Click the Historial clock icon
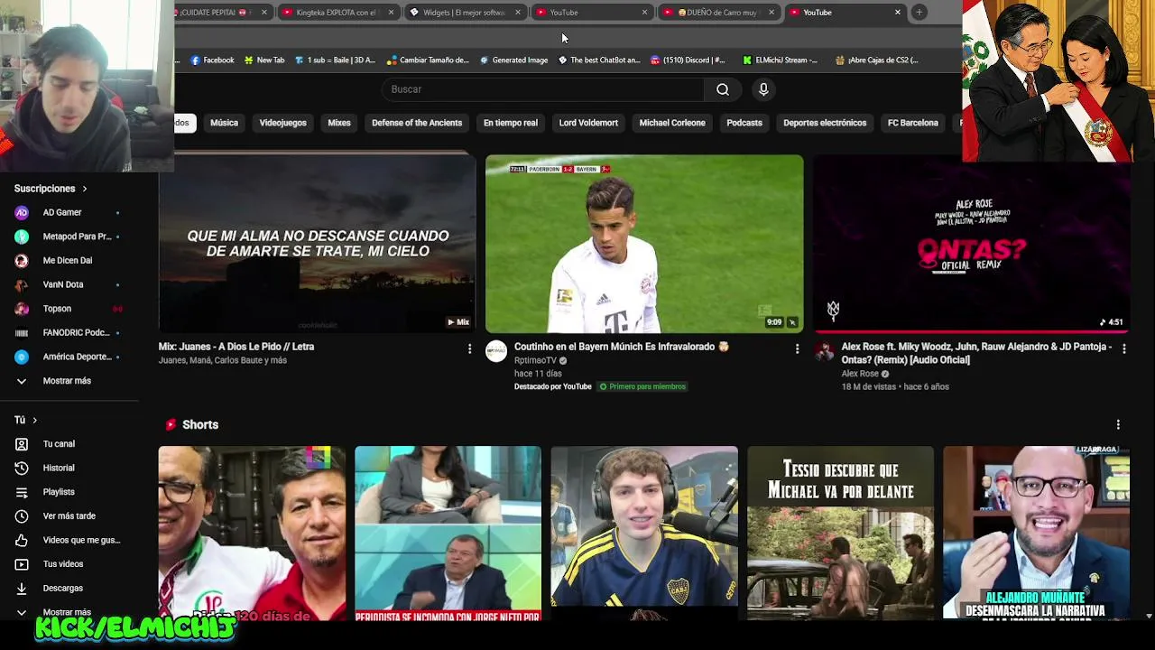Screen dimensions: 1155x650 click(22, 468)
